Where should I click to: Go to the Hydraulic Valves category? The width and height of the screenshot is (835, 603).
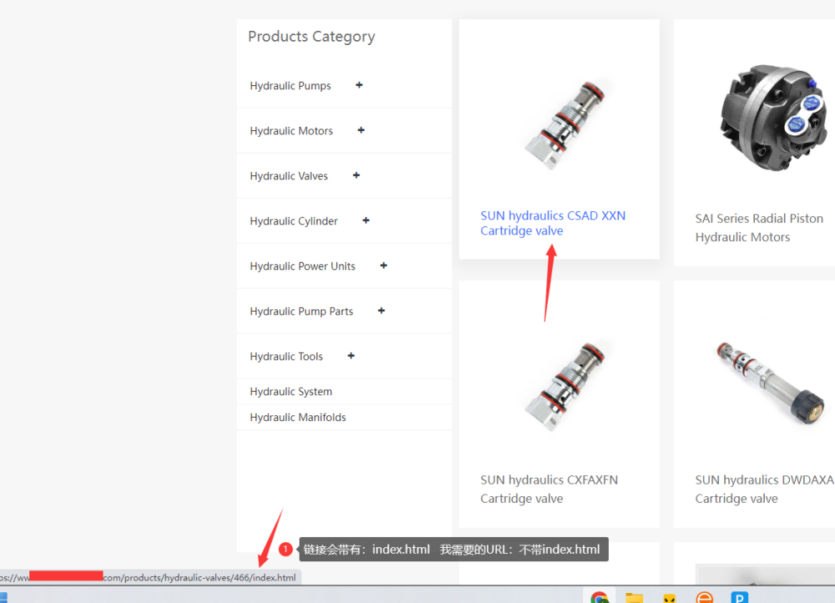[x=289, y=175]
